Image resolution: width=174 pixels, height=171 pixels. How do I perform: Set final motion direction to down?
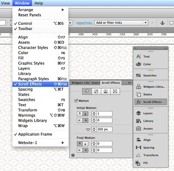pos(85,144)
